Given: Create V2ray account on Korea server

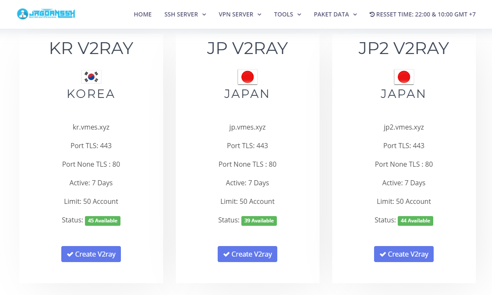Looking at the screenshot, I should [91, 254].
